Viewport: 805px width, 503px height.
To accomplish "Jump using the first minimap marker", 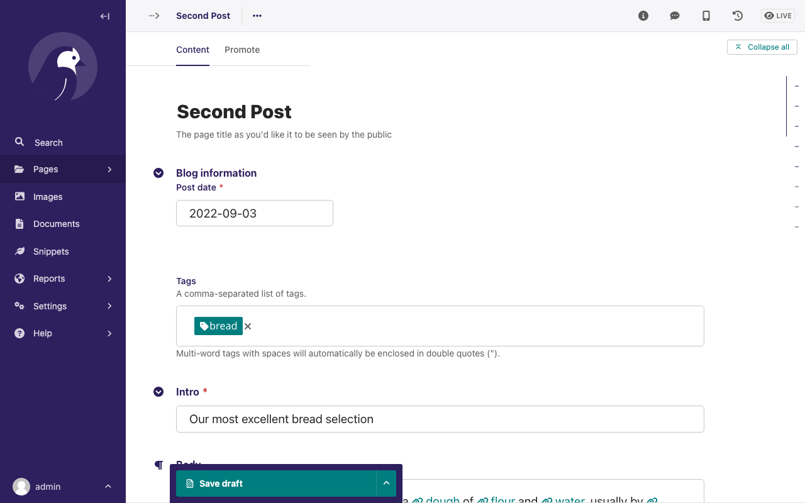I will 797,86.
